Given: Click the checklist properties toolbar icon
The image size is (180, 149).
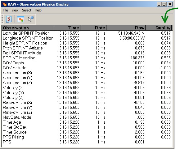Looking at the screenshot, I should tap(9, 19).
